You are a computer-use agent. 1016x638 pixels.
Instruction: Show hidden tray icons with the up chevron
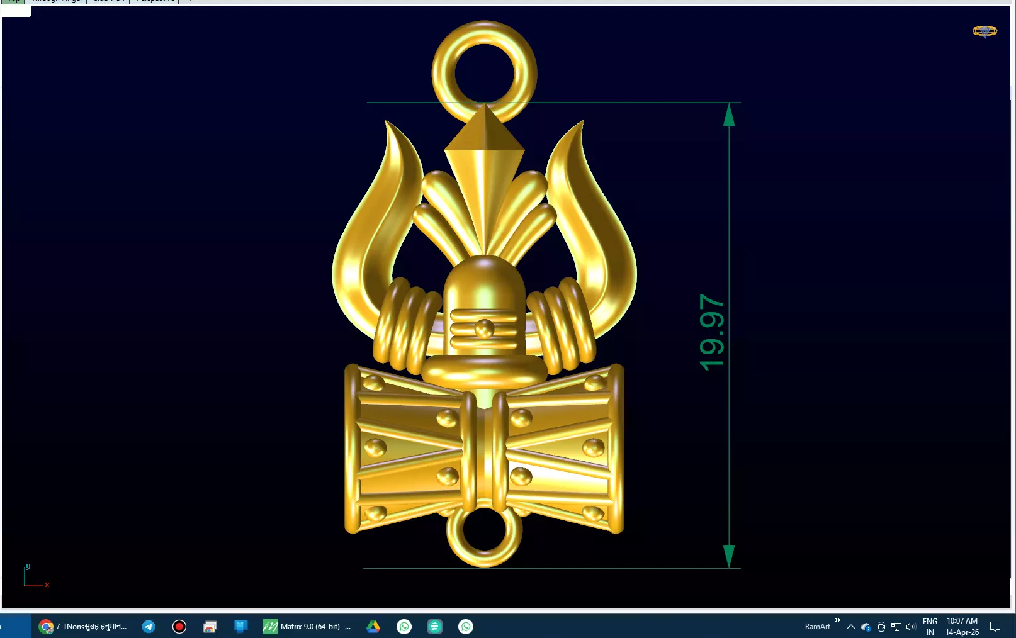(851, 627)
